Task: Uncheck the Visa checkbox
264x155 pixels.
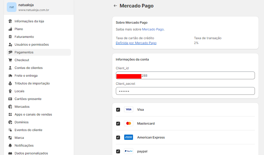Action: [x=118, y=110]
